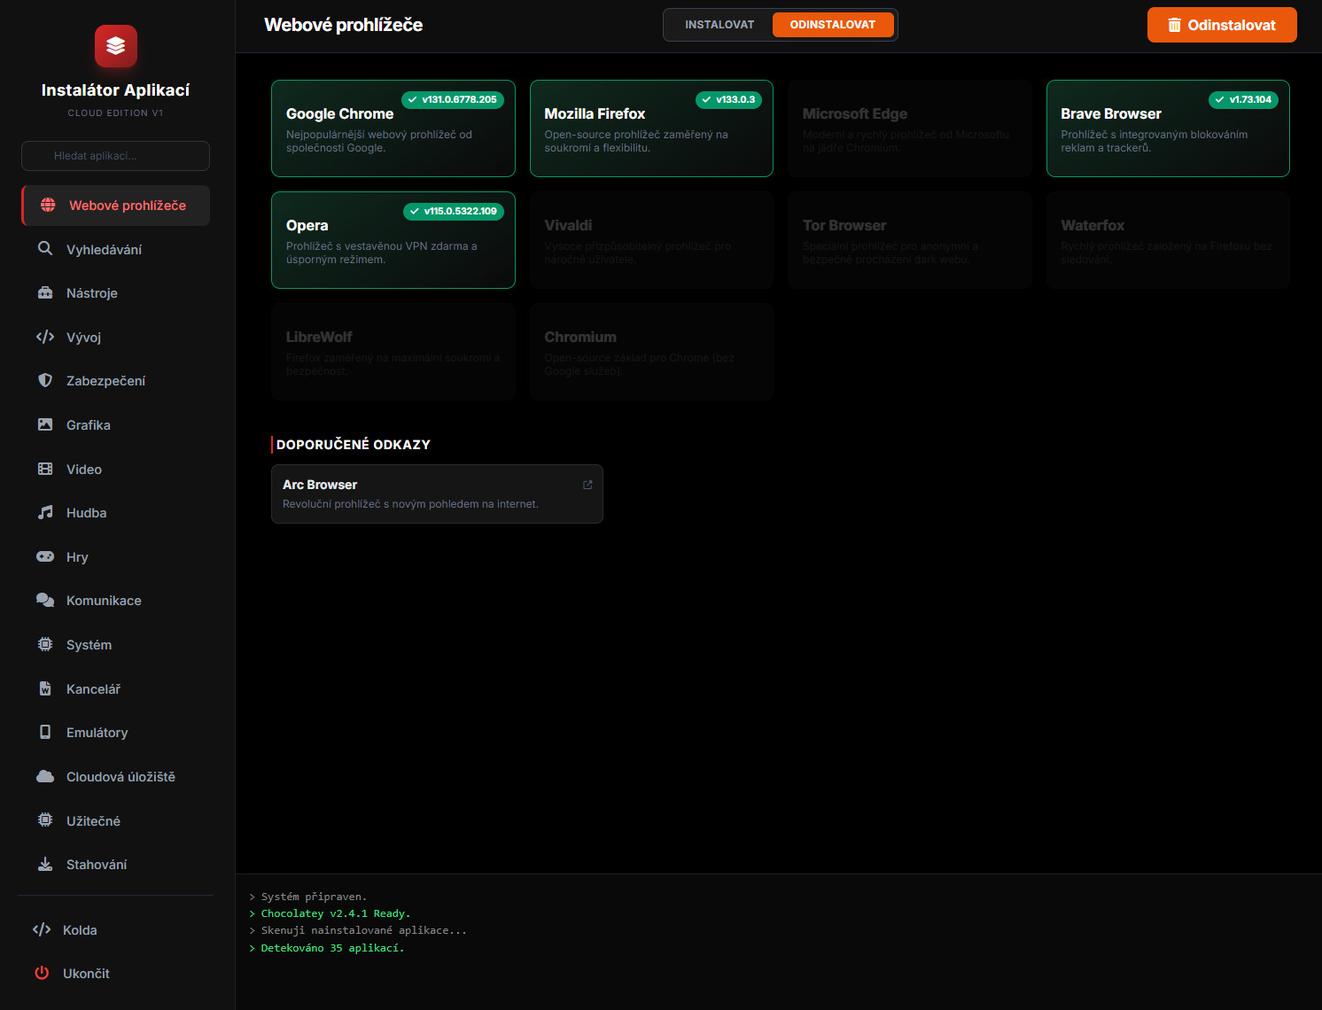The image size is (1322, 1010).
Task: Click the gamepad icon beside Hry
Action: [45, 556]
